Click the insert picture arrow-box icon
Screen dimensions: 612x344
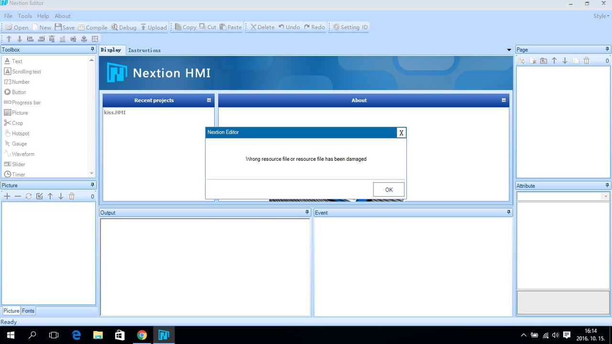[x=39, y=196]
